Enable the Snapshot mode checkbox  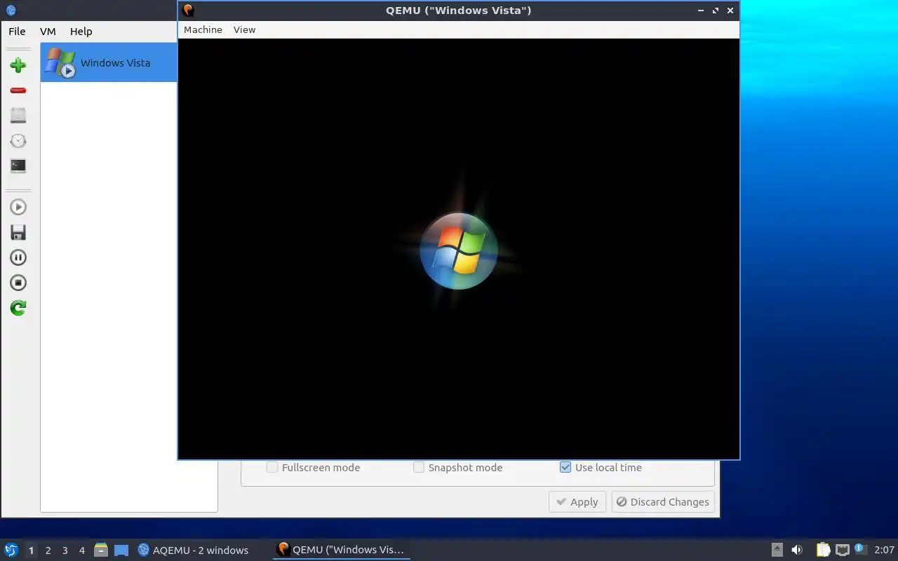click(x=419, y=467)
